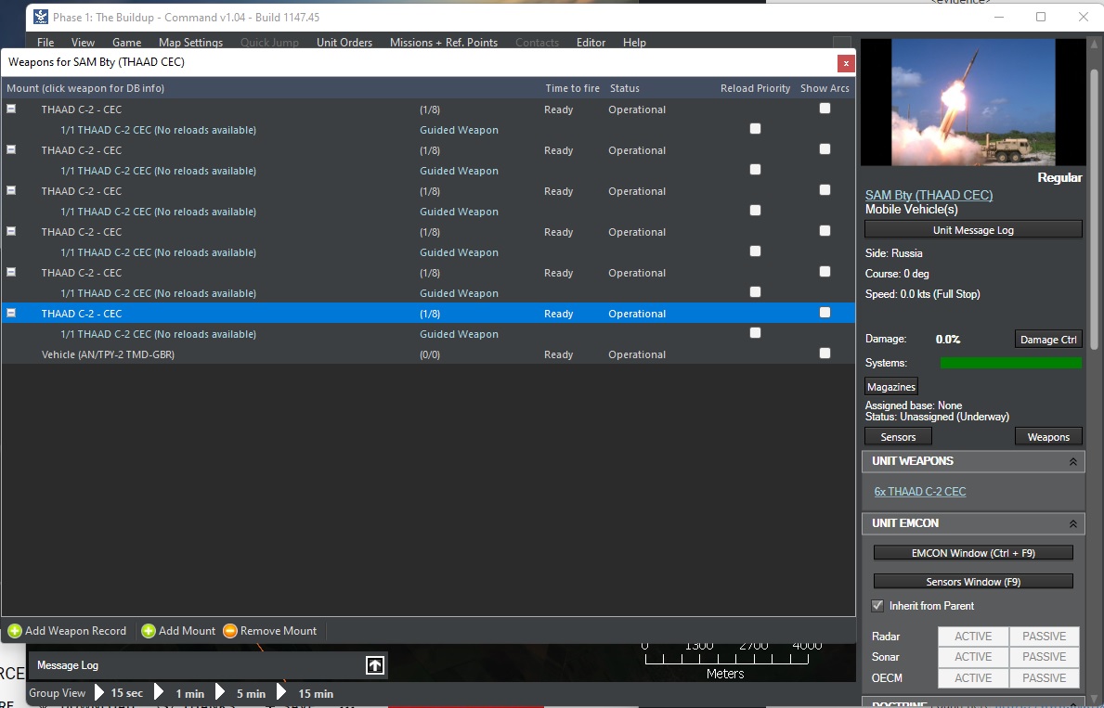This screenshot has width=1104, height=708.
Task: Tick Reload Priority for third THAAD weapon
Action: (x=756, y=211)
